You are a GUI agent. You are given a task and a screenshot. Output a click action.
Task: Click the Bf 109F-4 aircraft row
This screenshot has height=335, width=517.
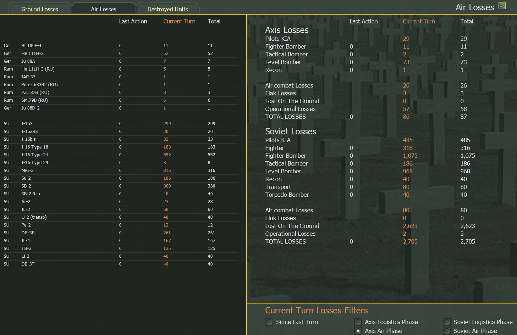click(121, 46)
